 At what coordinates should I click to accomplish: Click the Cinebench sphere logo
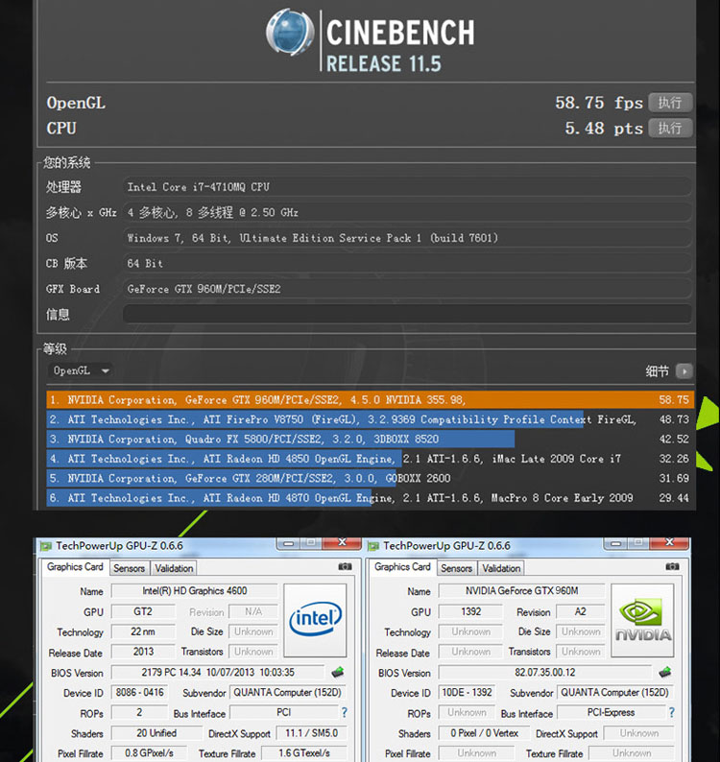pos(290,32)
